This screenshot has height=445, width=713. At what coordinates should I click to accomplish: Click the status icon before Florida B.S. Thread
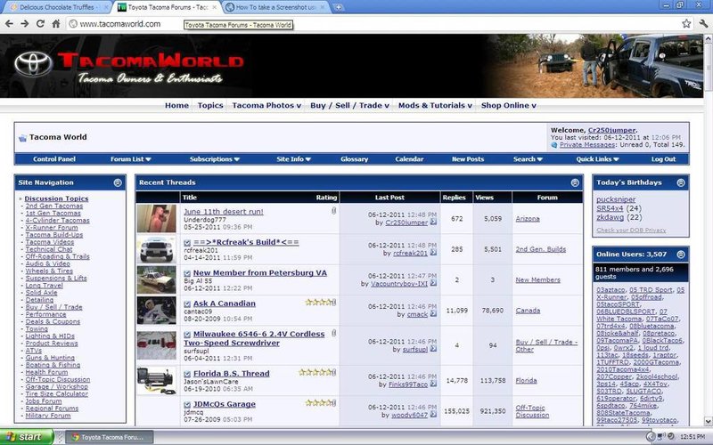(x=187, y=374)
